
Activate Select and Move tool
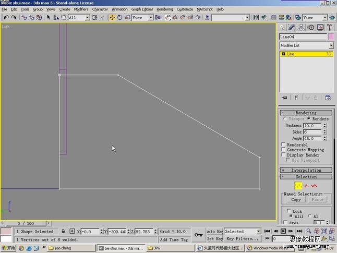pos(112,17)
